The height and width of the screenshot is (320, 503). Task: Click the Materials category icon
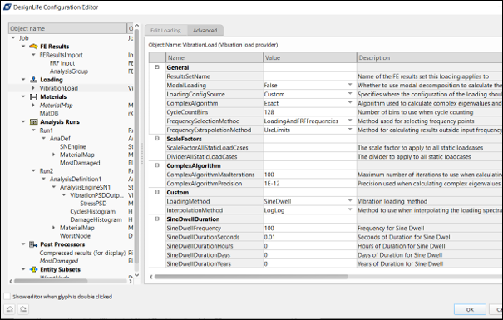click(33, 96)
